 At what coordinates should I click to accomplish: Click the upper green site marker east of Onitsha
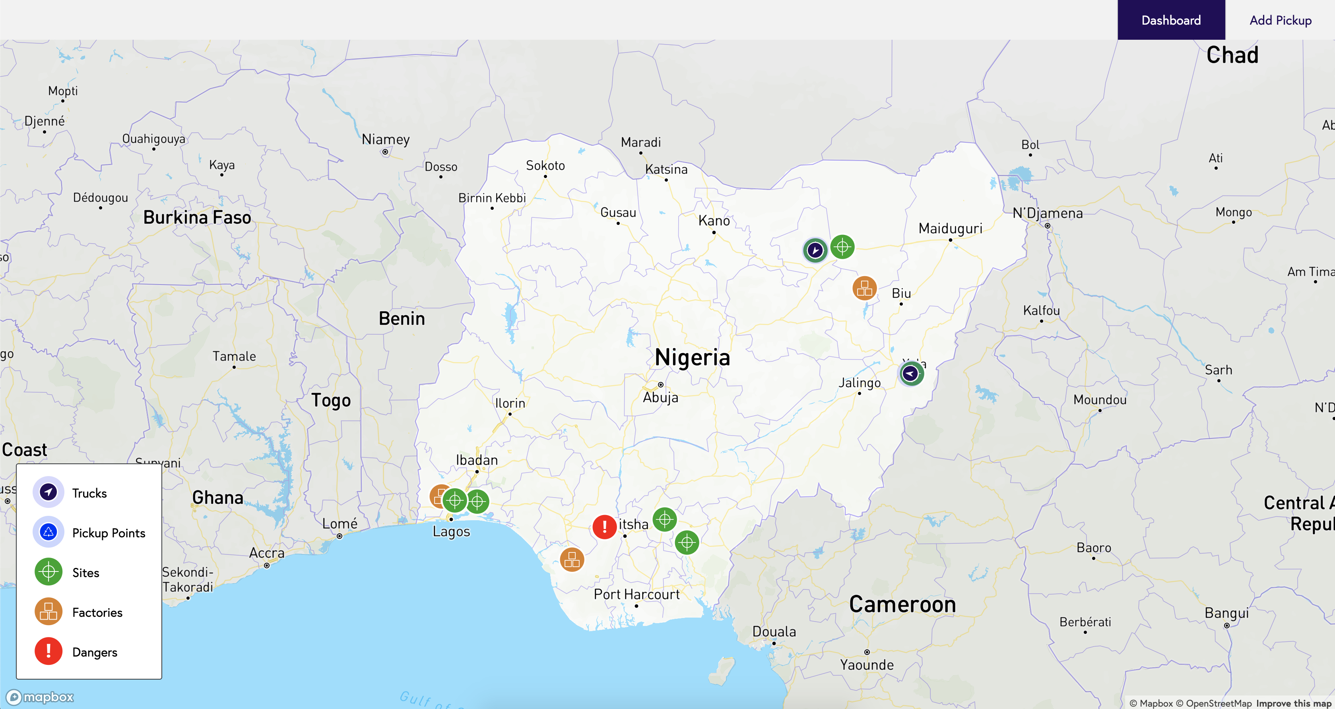[664, 519]
